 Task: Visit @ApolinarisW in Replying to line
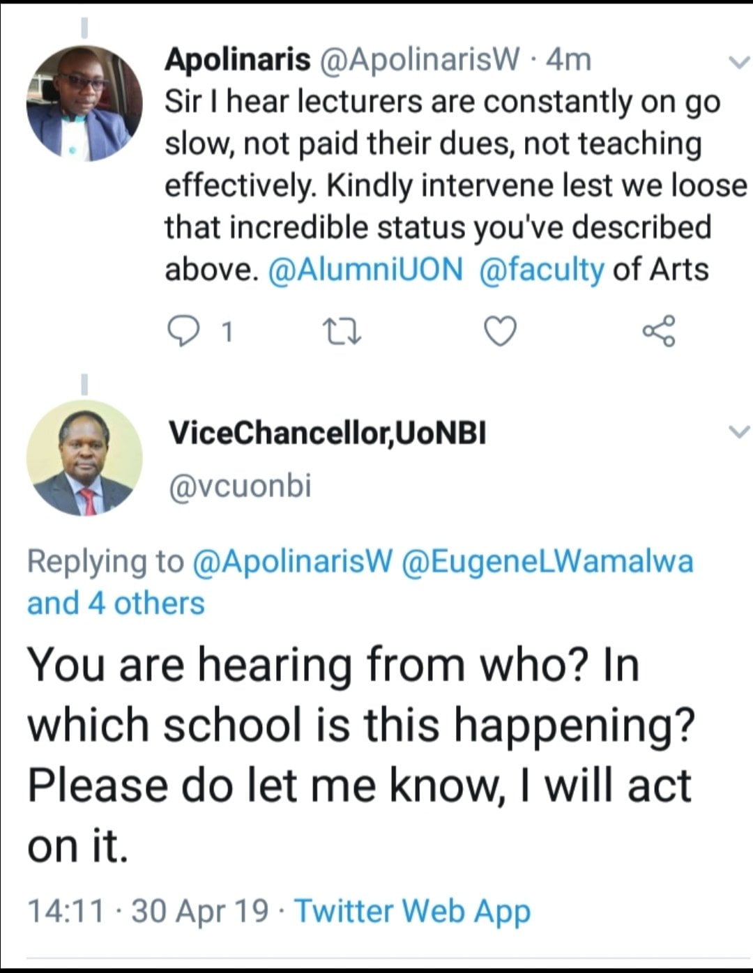coord(292,561)
